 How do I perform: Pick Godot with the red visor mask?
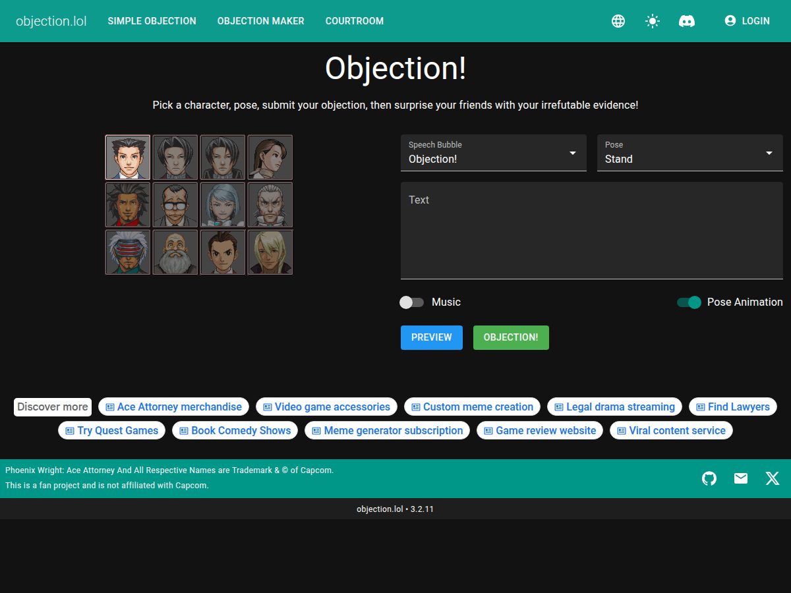[x=128, y=252]
